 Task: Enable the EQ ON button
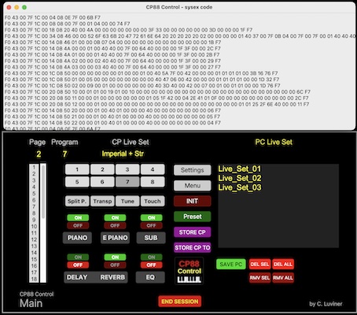pos(151,257)
